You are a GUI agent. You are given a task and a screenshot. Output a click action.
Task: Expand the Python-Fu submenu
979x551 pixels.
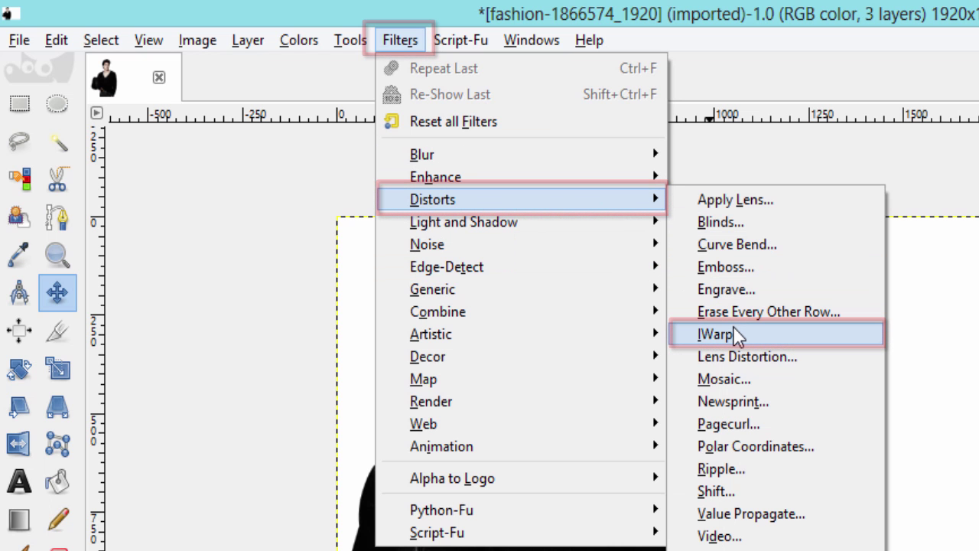coord(522,510)
